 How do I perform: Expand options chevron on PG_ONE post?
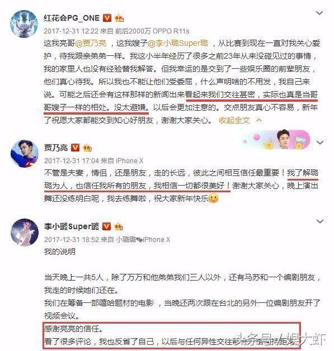[x=319, y=13]
